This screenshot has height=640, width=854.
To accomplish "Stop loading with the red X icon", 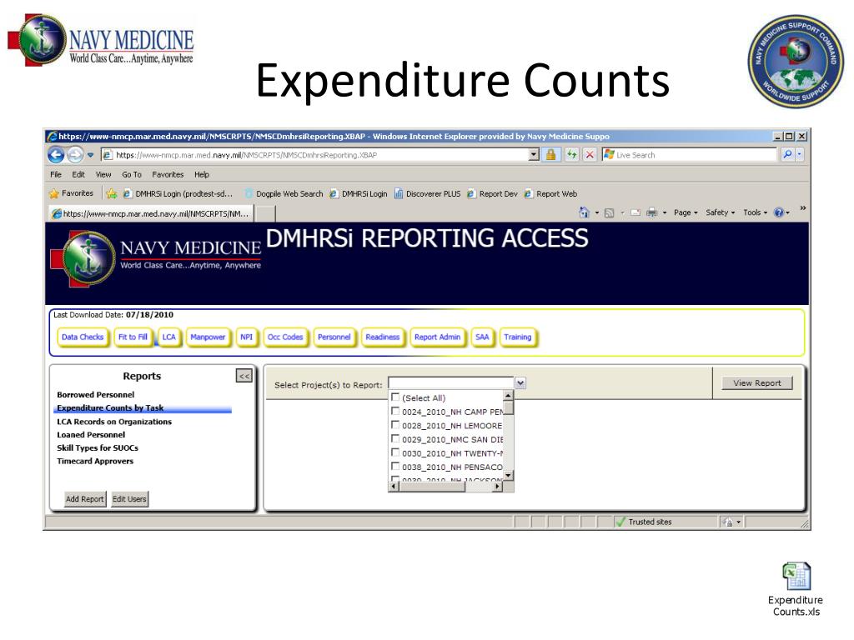I will (590, 155).
